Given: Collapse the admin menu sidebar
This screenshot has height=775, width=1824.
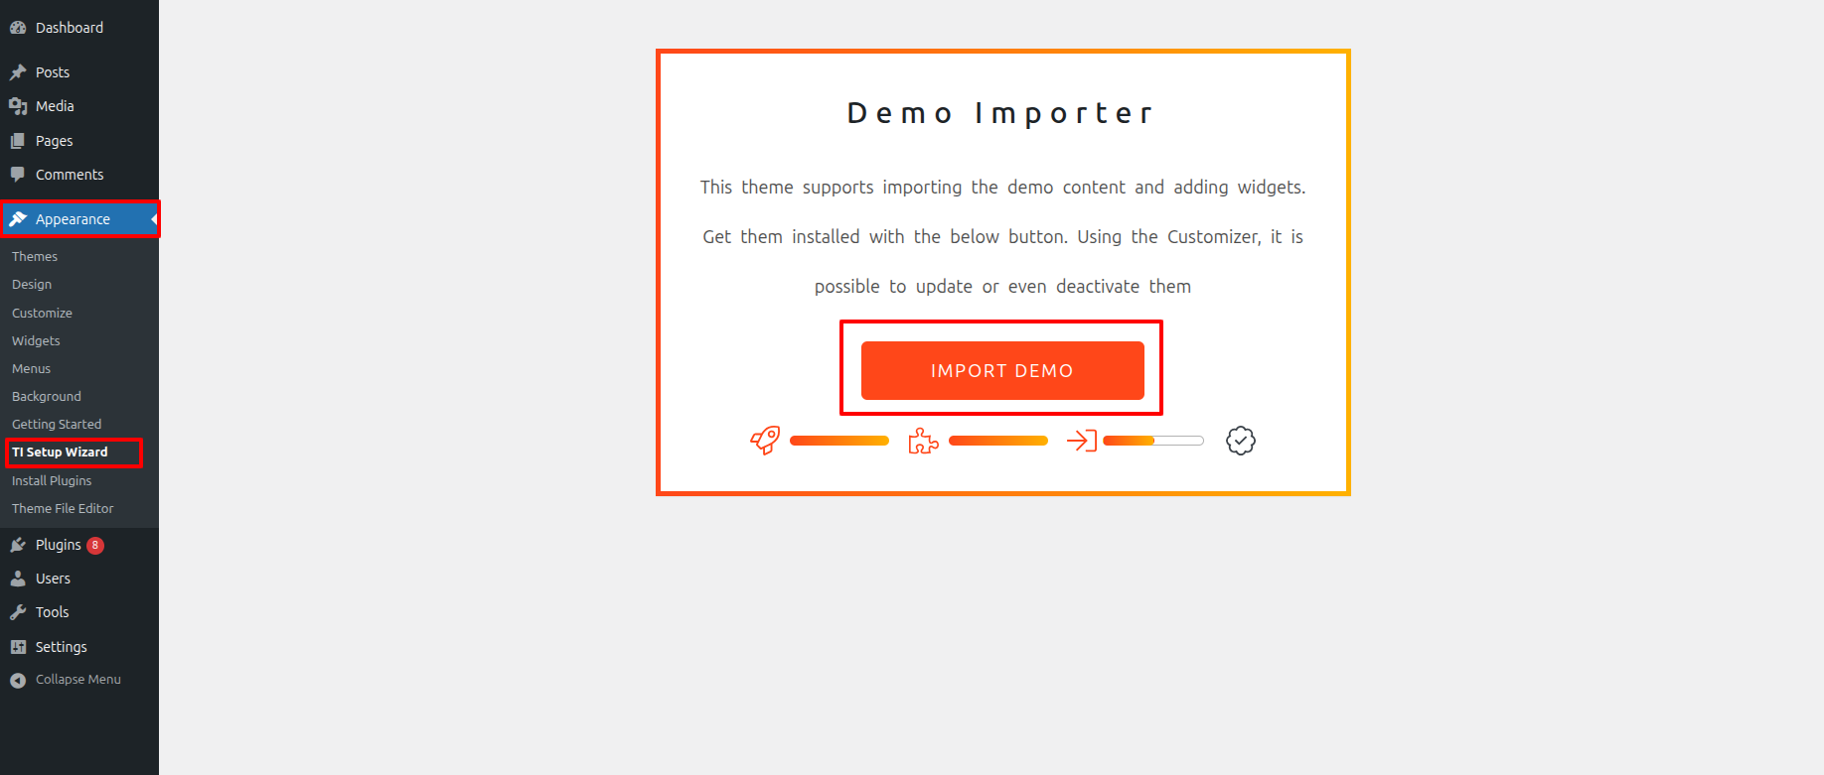Looking at the screenshot, I should click(66, 680).
